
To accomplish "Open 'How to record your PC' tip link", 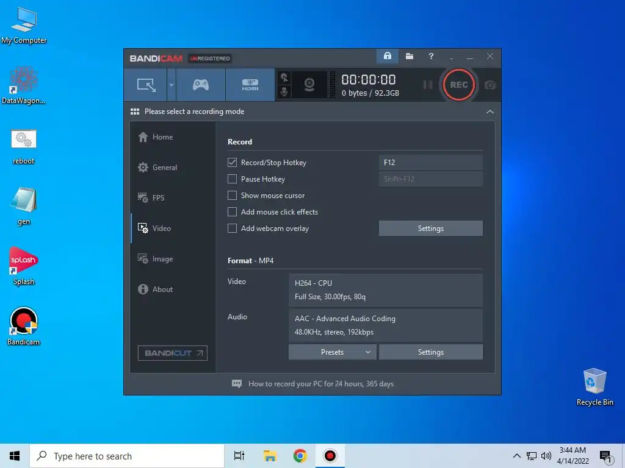I will pyautogui.click(x=321, y=384).
